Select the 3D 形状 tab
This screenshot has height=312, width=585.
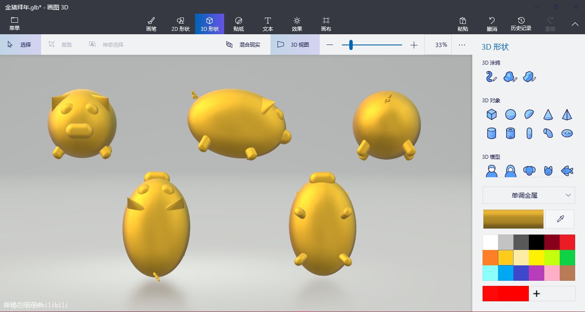tap(210, 24)
